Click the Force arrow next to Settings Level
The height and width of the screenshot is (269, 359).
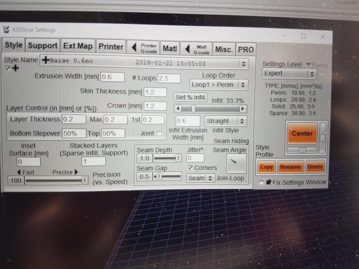[x=308, y=64]
